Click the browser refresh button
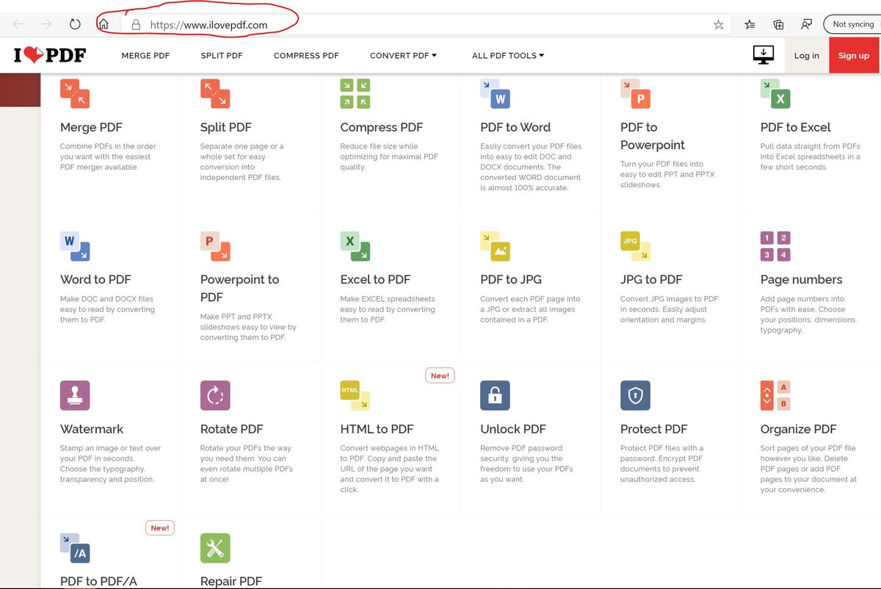Viewport: 881px width, 589px height. coord(75,24)
